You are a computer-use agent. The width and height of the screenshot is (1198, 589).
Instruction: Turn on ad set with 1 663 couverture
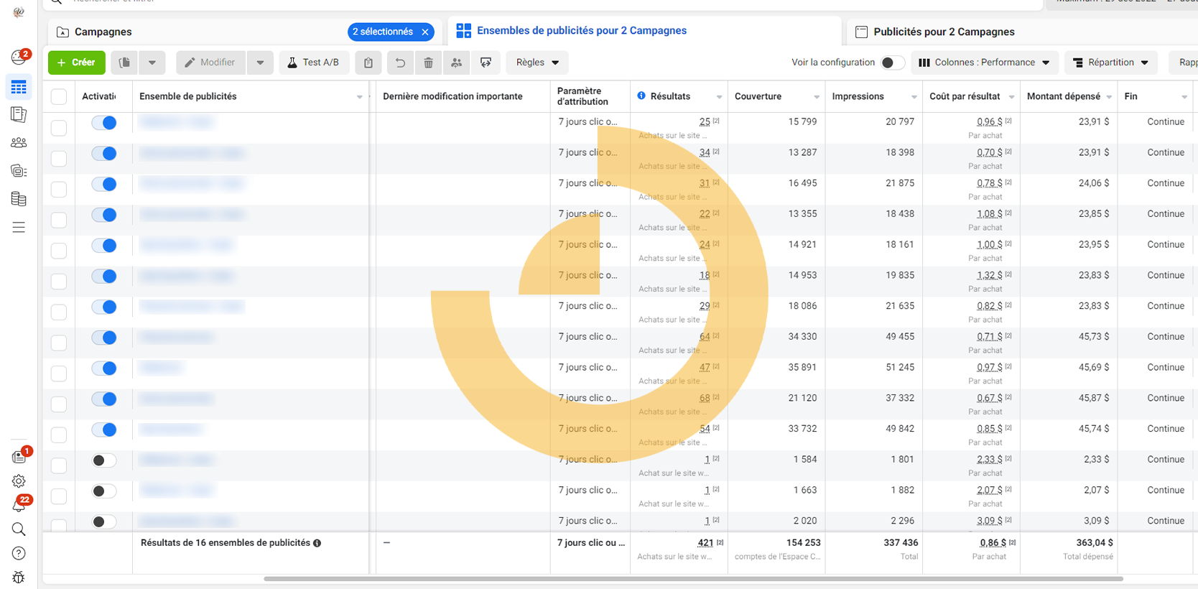(104, 491)
